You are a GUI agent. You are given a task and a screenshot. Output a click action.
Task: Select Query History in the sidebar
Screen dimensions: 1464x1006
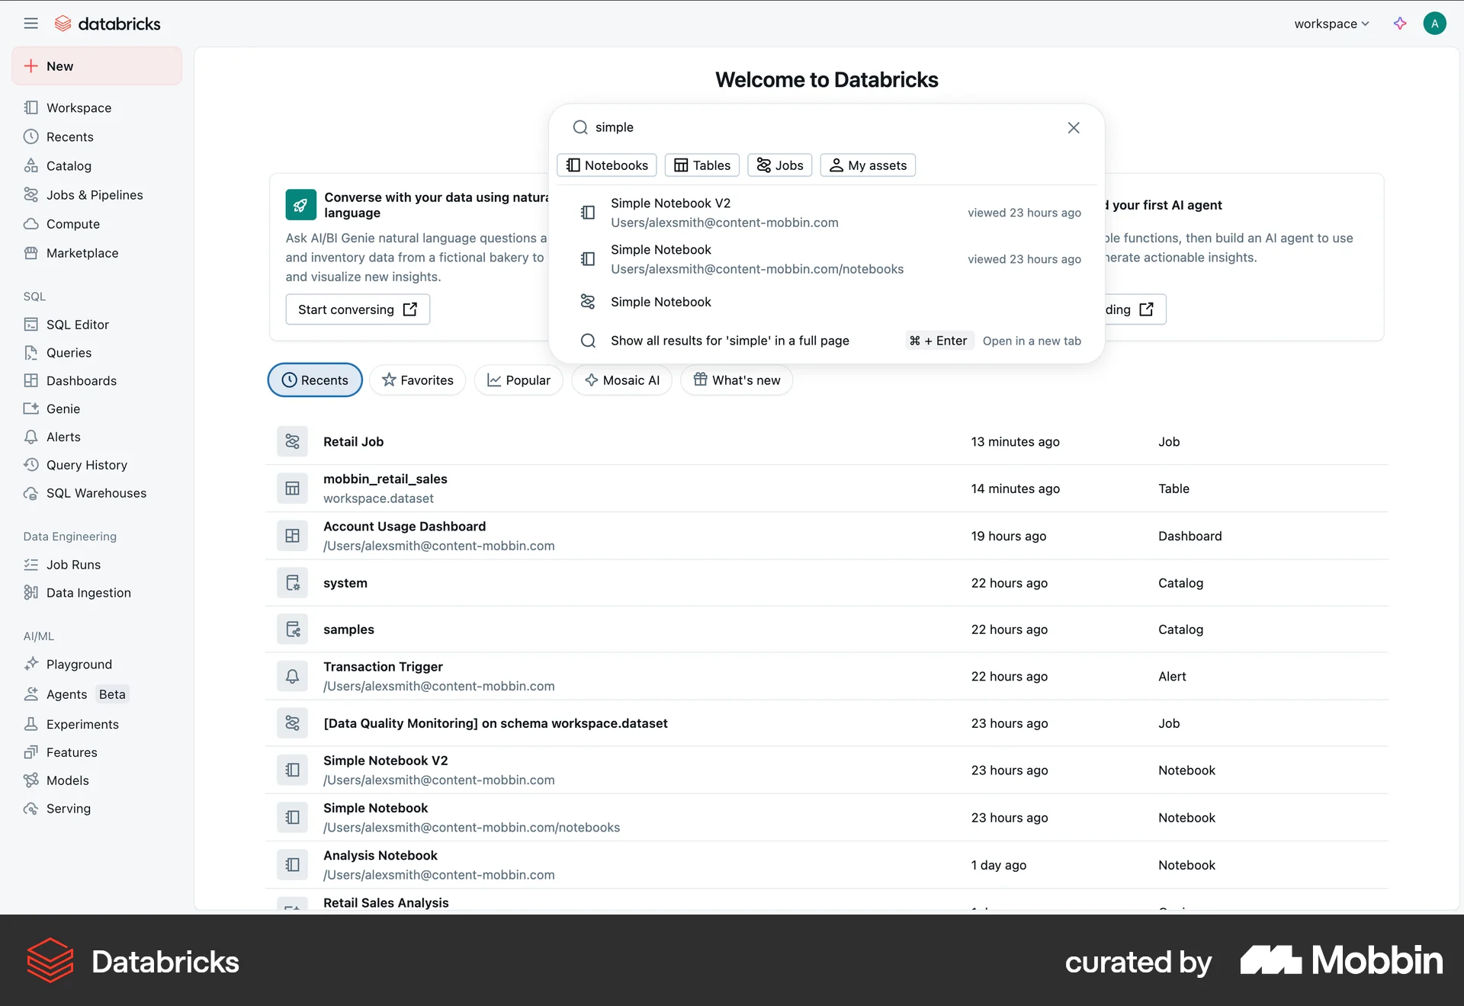[86, 465]
